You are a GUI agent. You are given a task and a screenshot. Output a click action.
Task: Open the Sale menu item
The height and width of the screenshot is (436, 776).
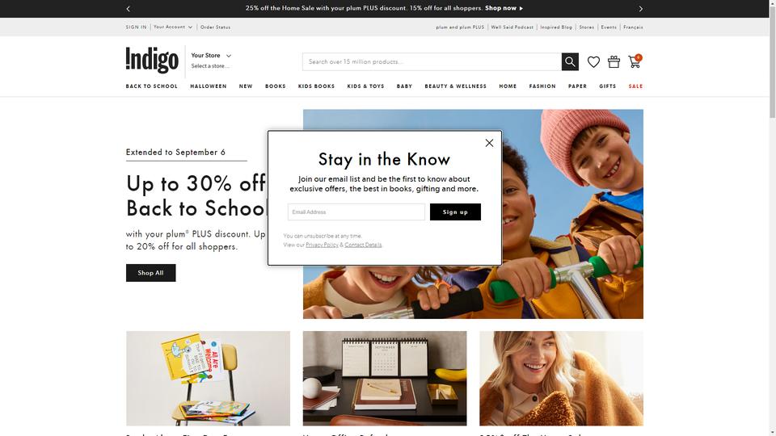(x=635, y=86)
